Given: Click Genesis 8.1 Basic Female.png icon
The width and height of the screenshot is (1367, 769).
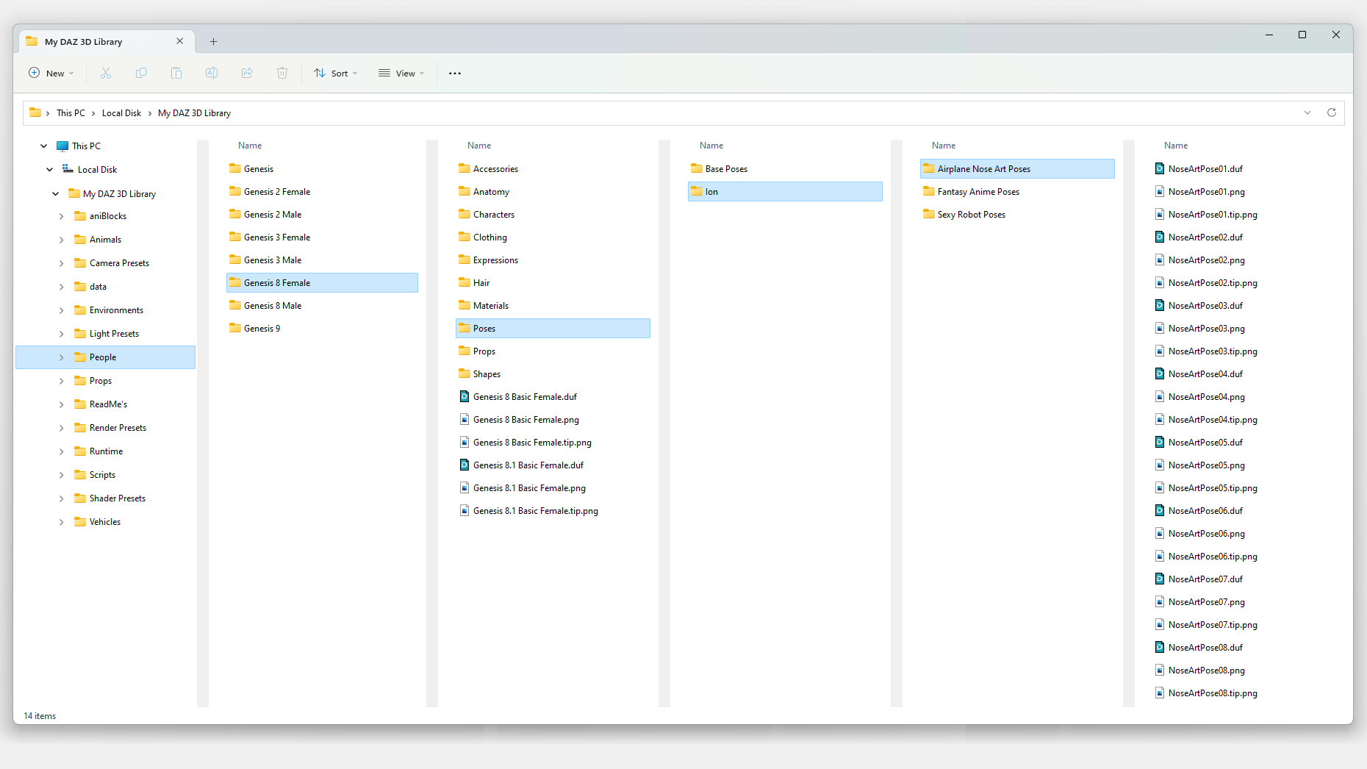Looking at the screenshot, I should (x=464, y=487).
